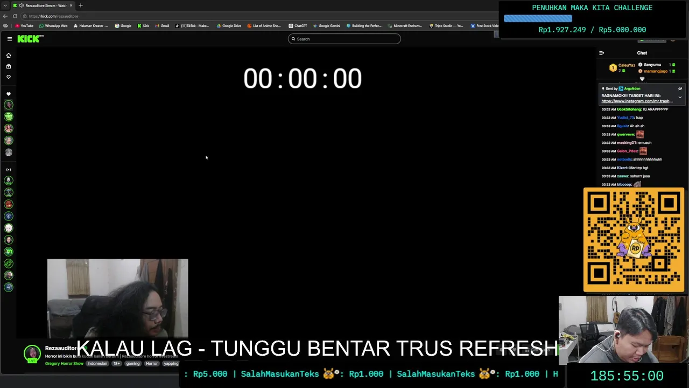Screen dimensions: 689x388
Task: Click mamangjago in gift leaderboard
Action: pos(656,71)
